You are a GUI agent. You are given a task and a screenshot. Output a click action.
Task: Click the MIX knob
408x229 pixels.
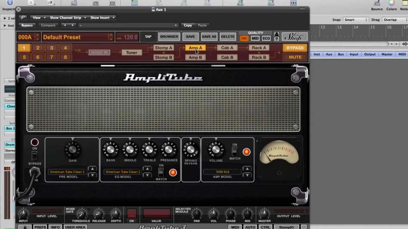pyautogui.click(x=247, y=214)
